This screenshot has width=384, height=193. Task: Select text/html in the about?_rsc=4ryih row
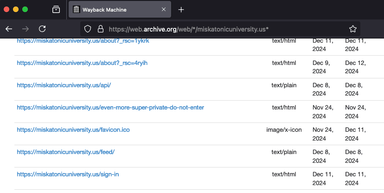coord(284,63)
